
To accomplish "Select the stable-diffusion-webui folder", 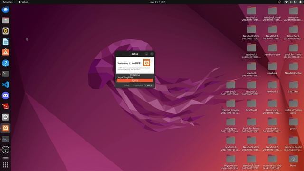I will click(x=293, y=106).
